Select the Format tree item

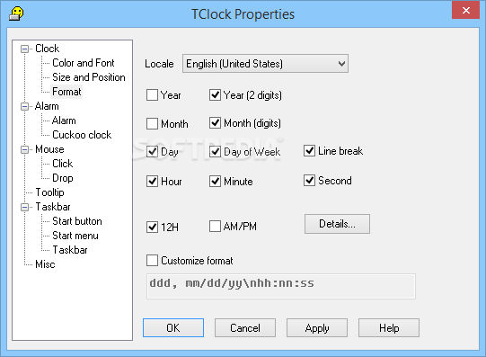66,92
